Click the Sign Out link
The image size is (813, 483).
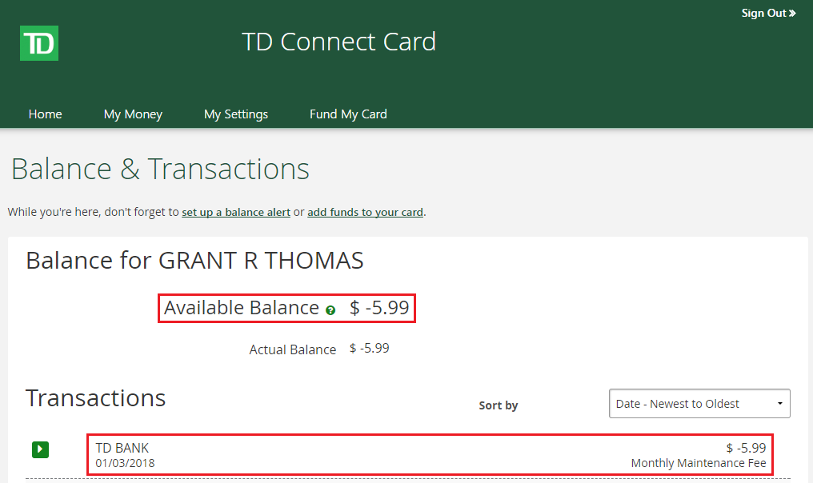[x=768, y=13]
